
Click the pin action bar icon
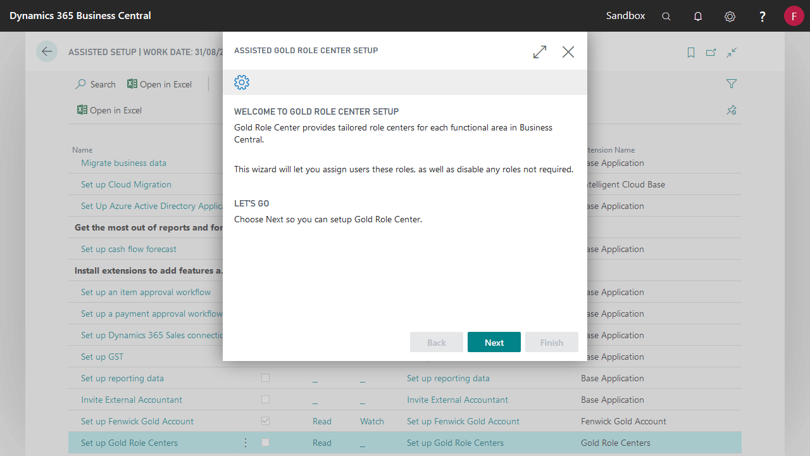732,110
